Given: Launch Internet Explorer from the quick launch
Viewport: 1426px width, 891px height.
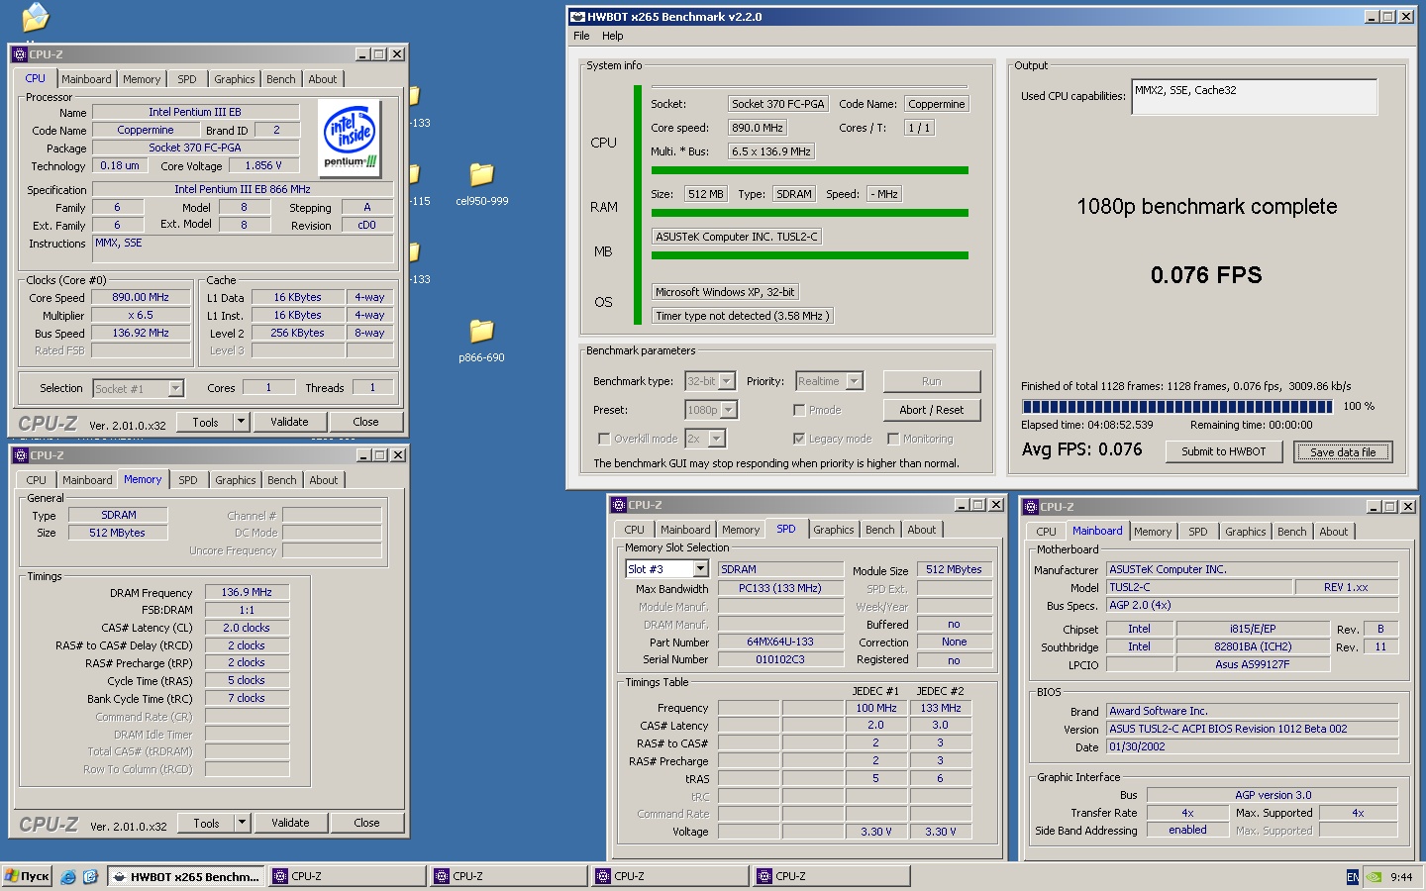Looking at the screenshot, I should pyautogui.click(x=68, y=876).
